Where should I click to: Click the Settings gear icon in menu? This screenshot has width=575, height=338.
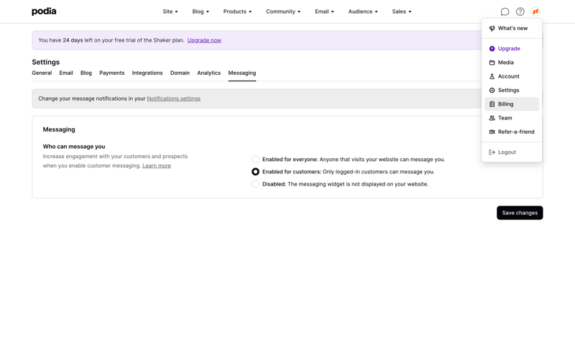pos(492,91)
